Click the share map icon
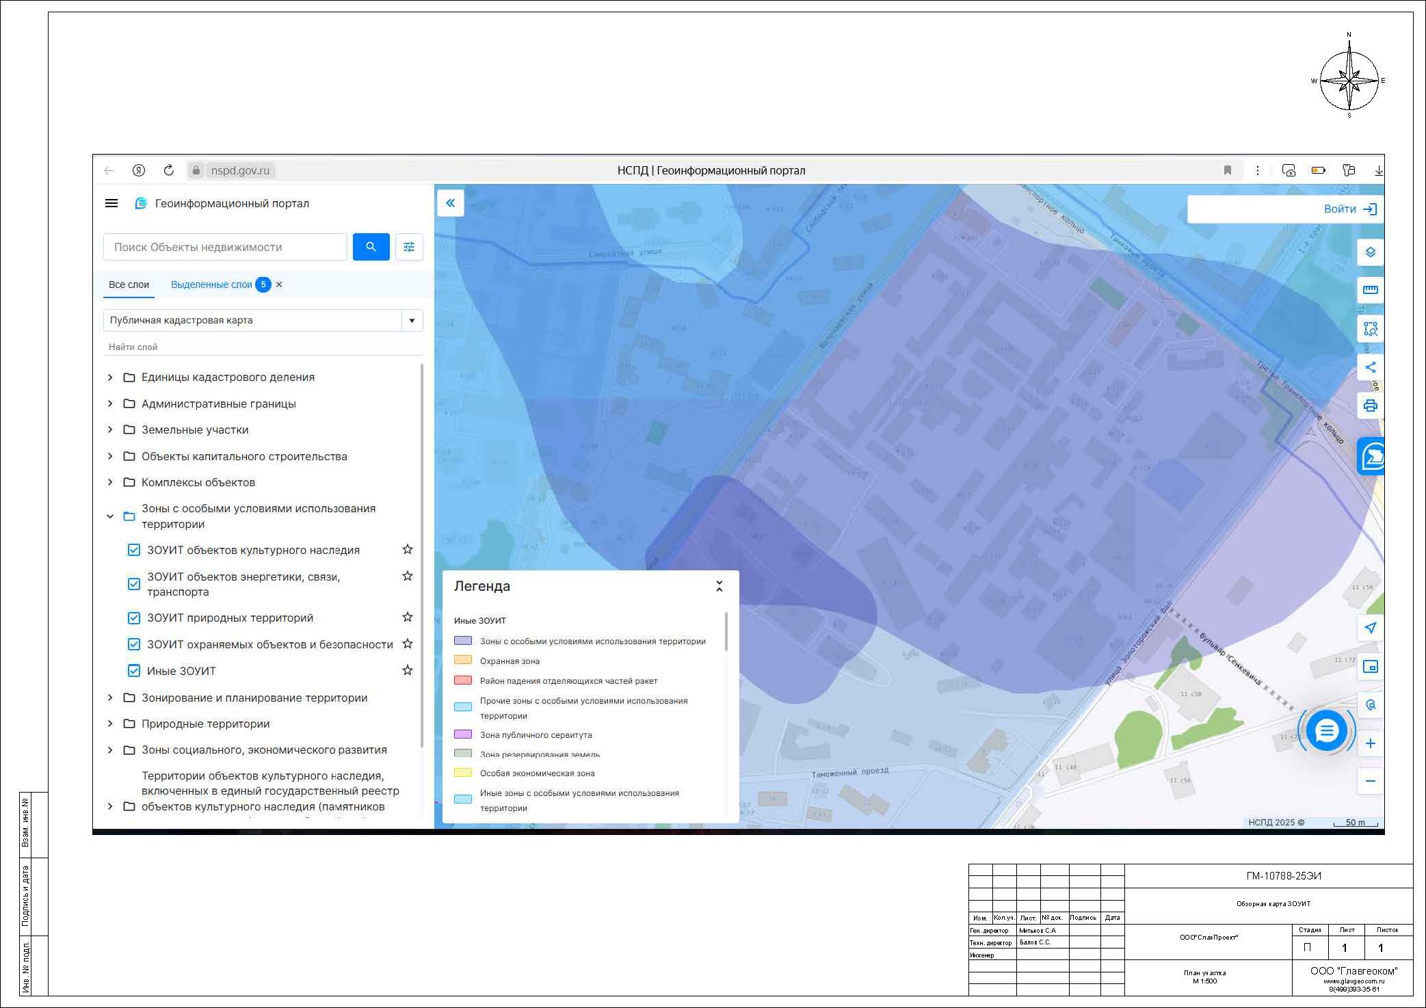 [x=1370, y=367]
